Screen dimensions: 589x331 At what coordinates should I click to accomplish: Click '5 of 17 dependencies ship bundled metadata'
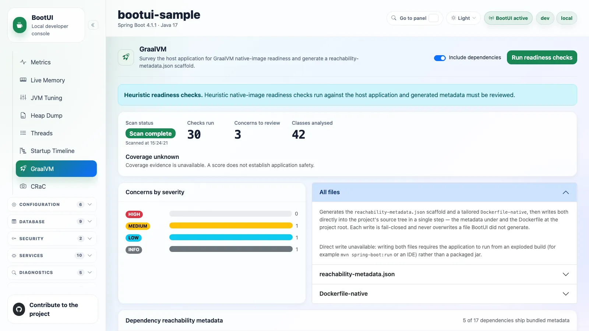tap(516, 320)
